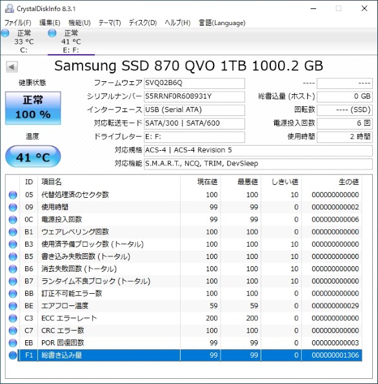Image resolution: width=378 pixels, height=384 pixels.
Task: Open the テーマ(T) menu
Action: coord(110,23)
